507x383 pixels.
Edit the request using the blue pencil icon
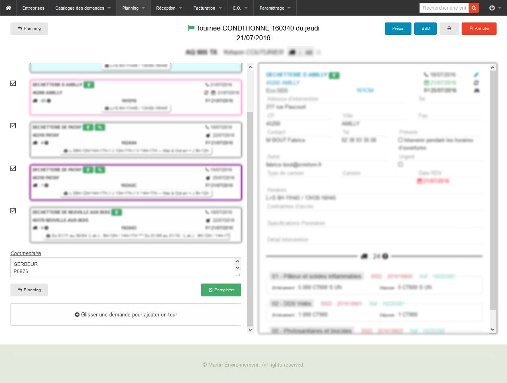coord(476,75)
